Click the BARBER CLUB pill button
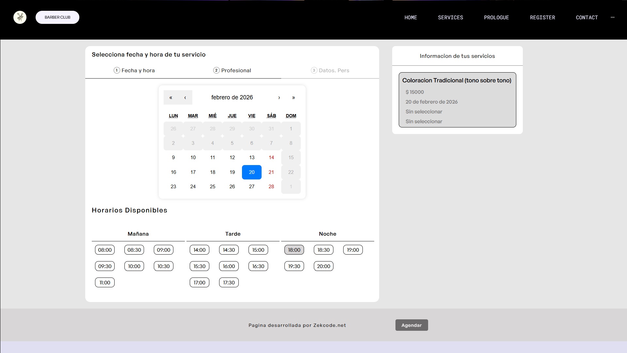 click(x=57, y=17)
